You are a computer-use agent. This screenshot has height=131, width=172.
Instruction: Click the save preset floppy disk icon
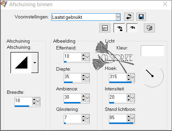[x=141, y=17]
